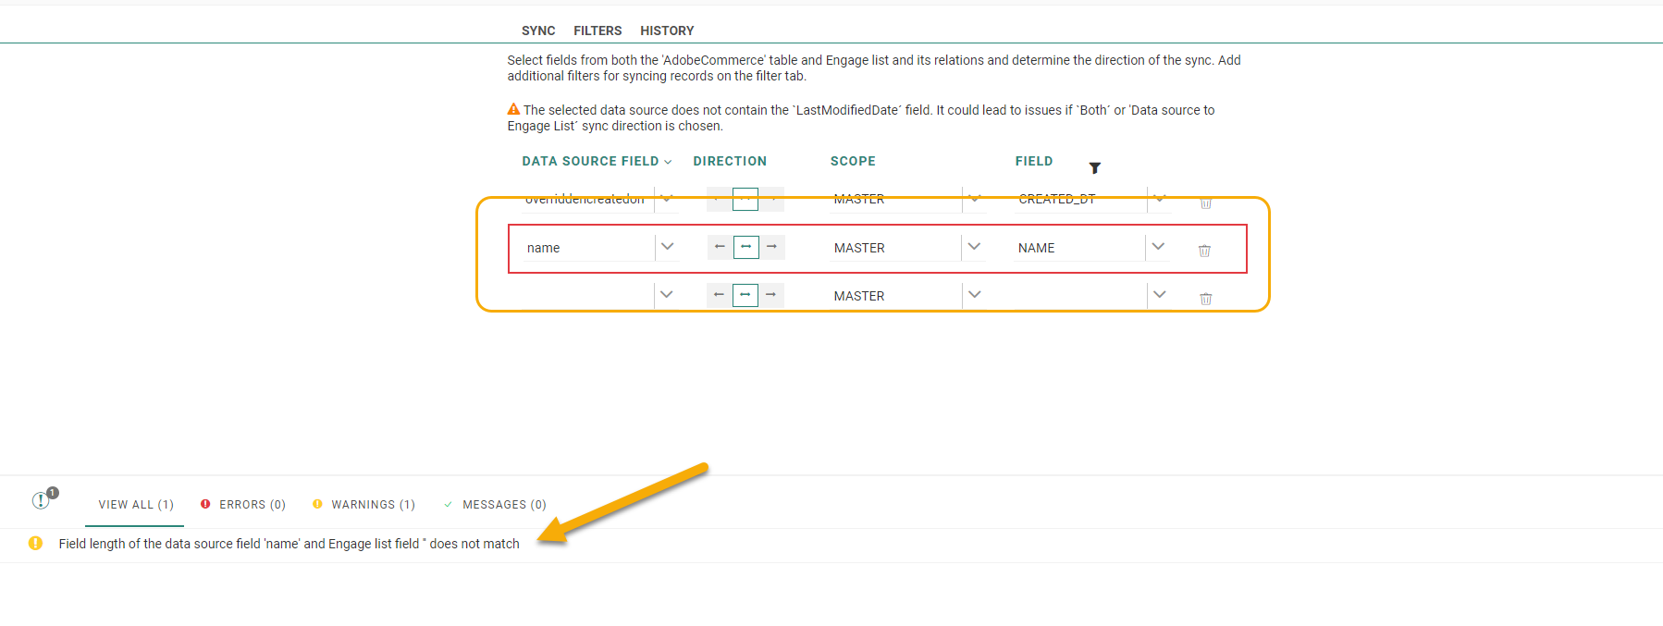The image size is (1663, 626).
Task: Set empty row direction to right arrow
Action: [x=770, y=295]
